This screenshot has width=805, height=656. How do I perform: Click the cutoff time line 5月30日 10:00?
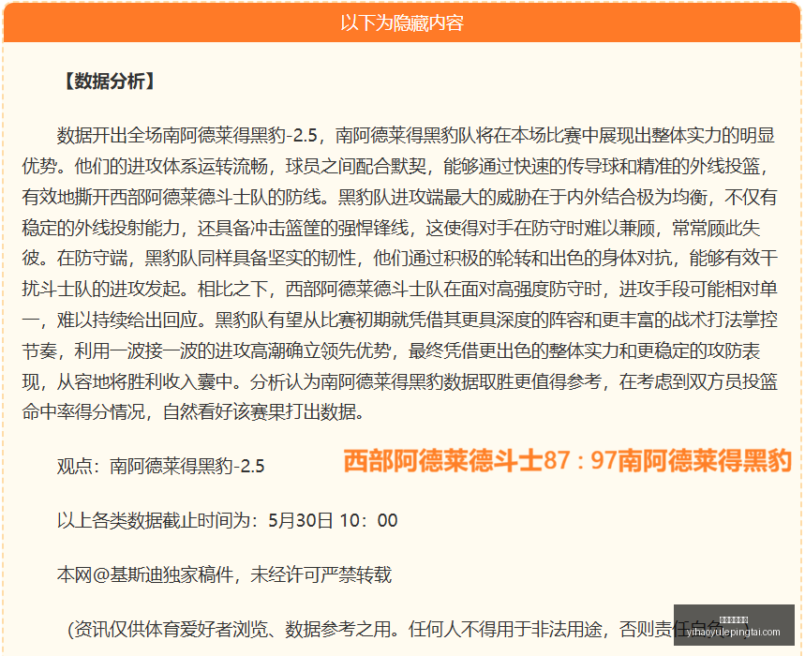pyautogui.click(x=227, y=520)
